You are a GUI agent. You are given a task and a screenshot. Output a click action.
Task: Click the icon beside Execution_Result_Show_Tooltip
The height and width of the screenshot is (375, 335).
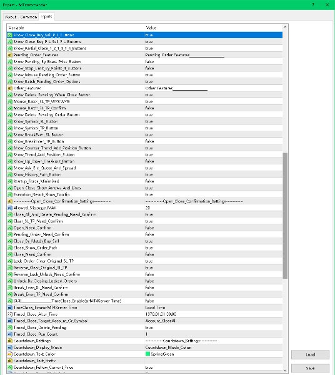10,194
